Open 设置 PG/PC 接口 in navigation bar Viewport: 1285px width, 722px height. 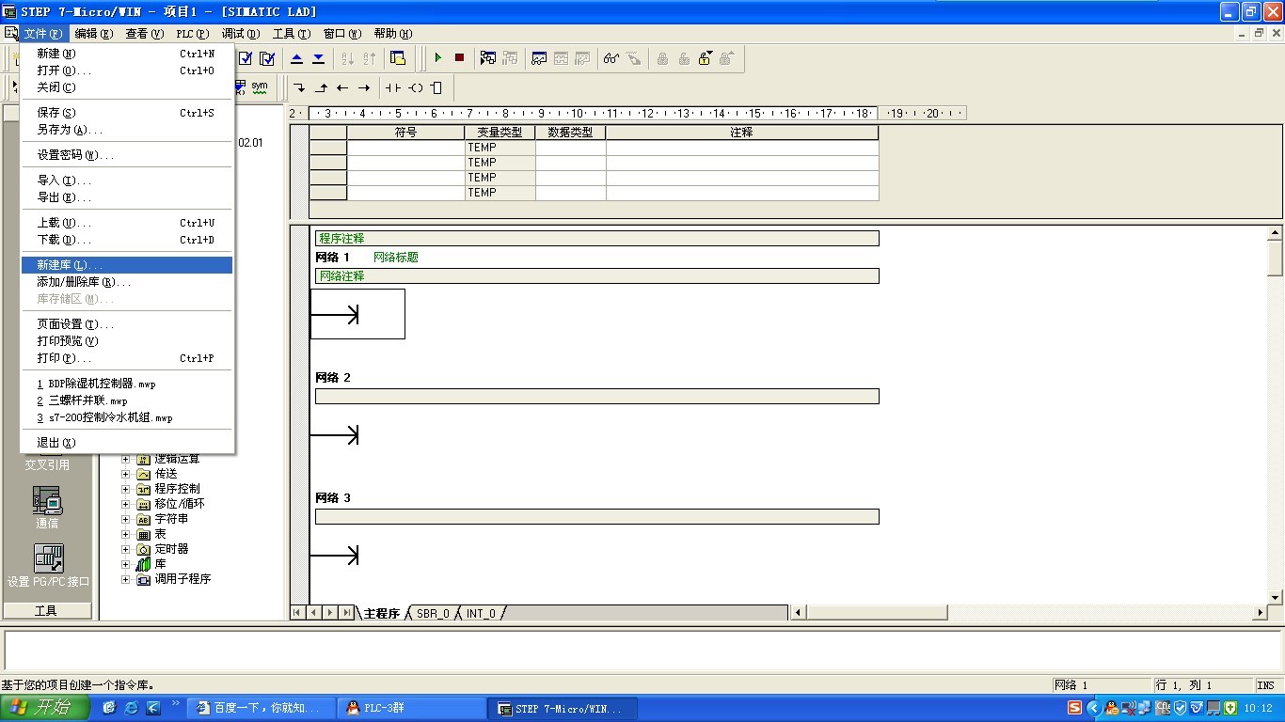pyautogui.click(x=48, y=564)
